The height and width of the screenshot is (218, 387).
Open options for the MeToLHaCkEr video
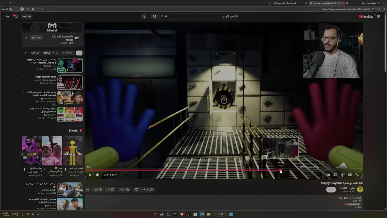coord(23,184)
